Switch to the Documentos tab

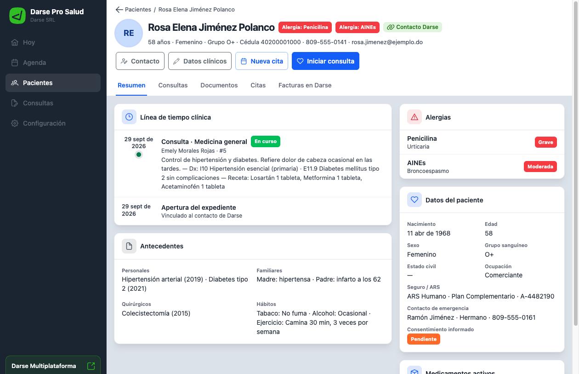point(219,85)
